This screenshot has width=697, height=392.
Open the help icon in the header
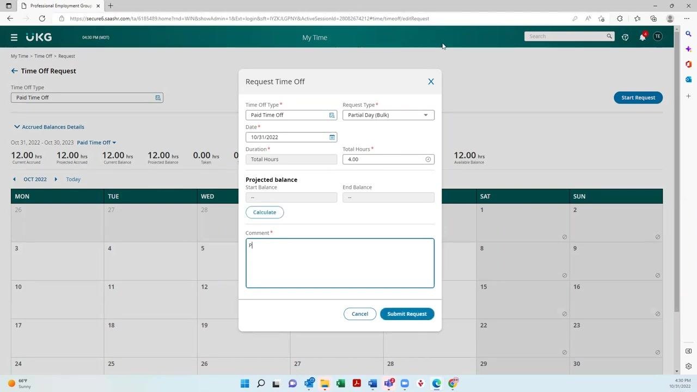click(625, 37)
